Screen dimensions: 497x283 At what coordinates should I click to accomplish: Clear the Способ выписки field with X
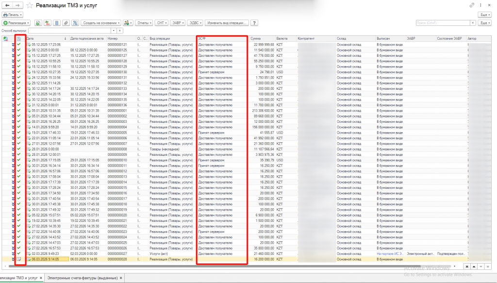pyautogui.click(x=120, y=31)
